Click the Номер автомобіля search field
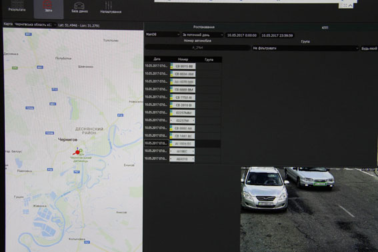 [x=197, y=47]
